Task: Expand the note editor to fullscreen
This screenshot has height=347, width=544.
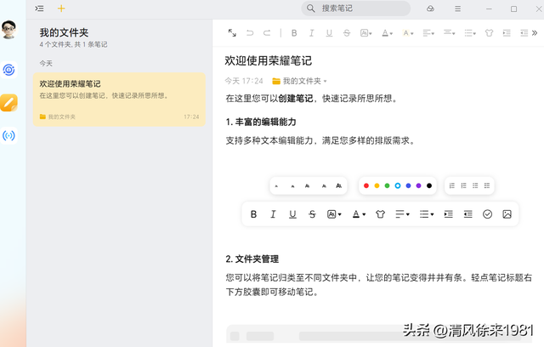Action: [232, 33]
